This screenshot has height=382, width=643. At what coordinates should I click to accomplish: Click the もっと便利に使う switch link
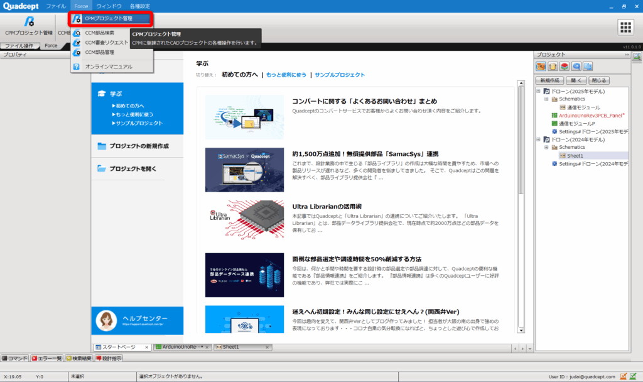tap(286, 75)
